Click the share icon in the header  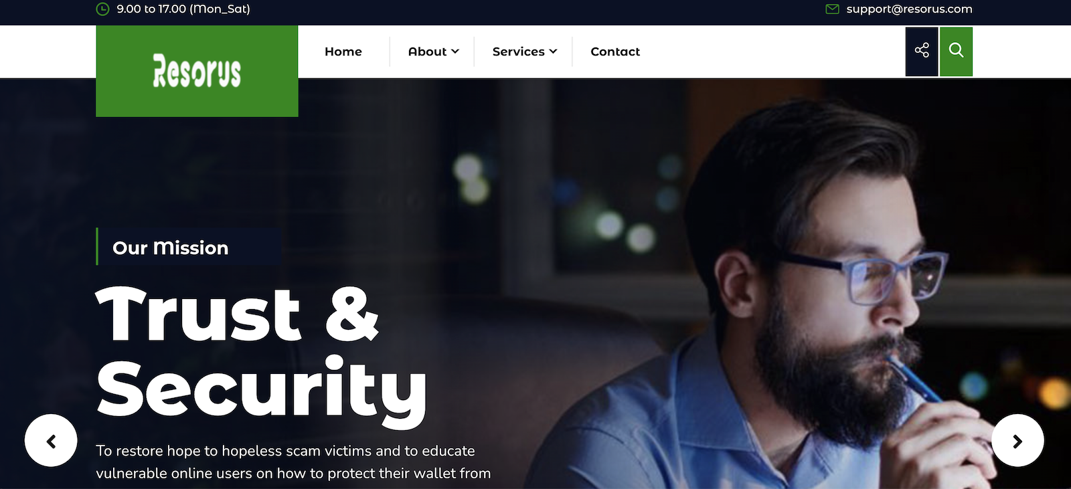[922, 52]
